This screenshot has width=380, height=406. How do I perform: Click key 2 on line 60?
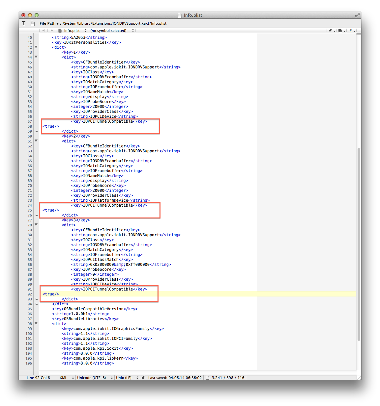click(x=75, y=136)
